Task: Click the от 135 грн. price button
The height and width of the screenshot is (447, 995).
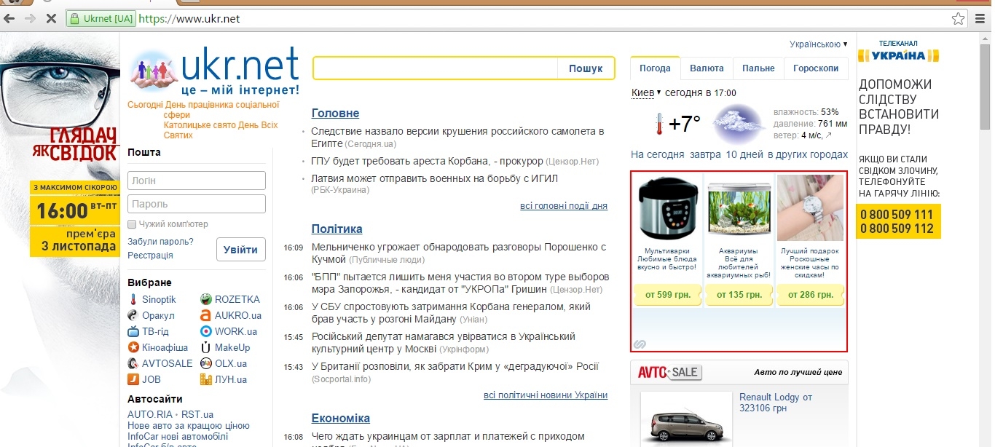Action: tap(739, 295)
